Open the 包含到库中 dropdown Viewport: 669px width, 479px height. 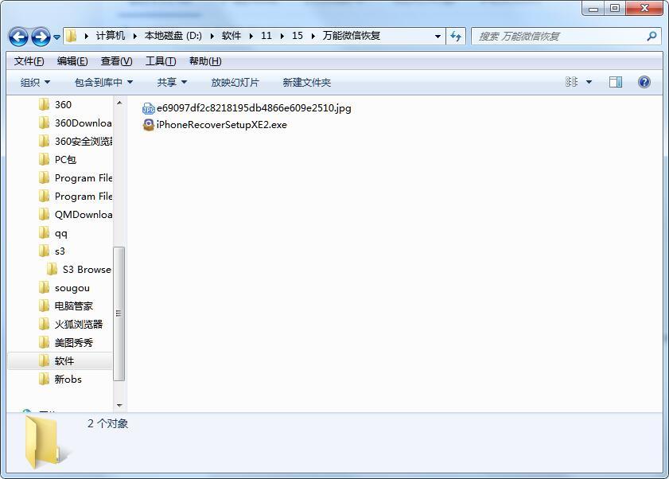[x=103, y=83]
